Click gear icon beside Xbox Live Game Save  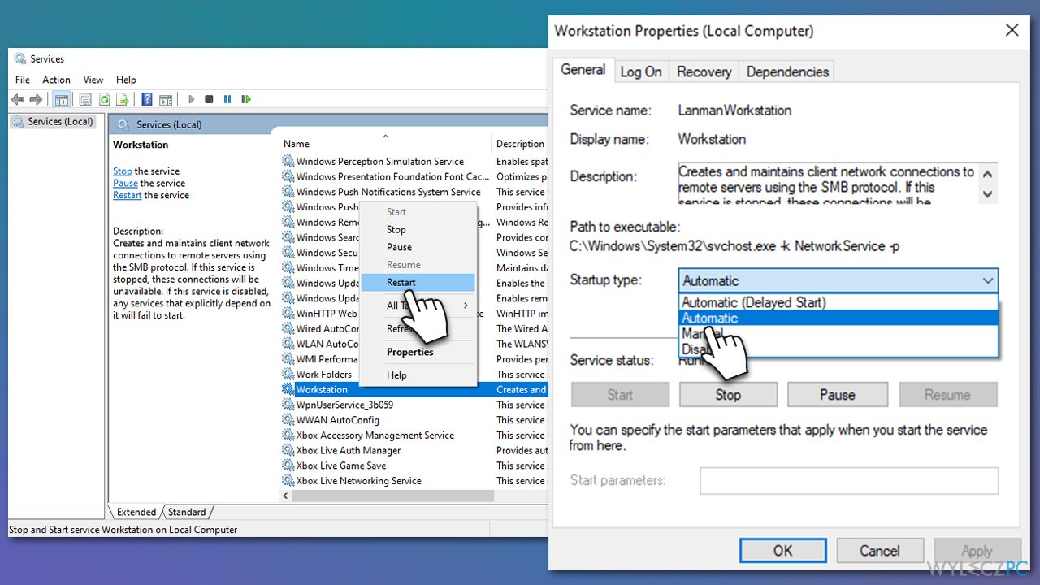pyautogui.click(x=288, y=466)
